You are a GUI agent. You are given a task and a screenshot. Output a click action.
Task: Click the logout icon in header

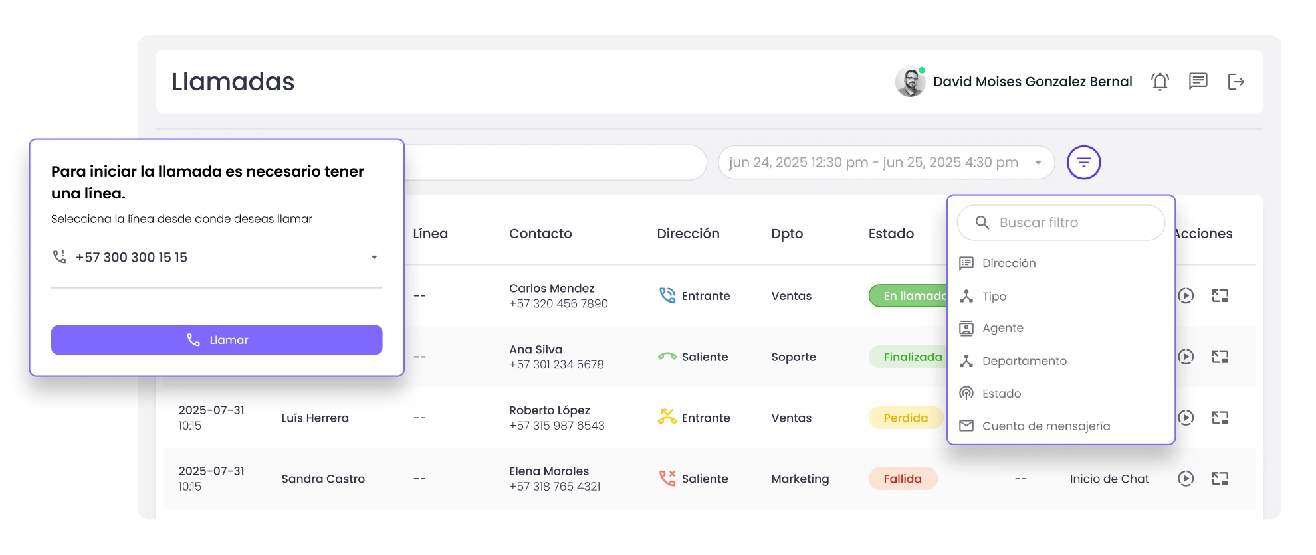pyautogui.click(x=1236, y=82)
